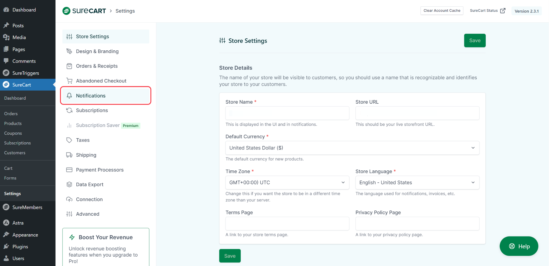Click the Abandoned Checkout cart icon
The image size is (549, 266).
[69, 81]
